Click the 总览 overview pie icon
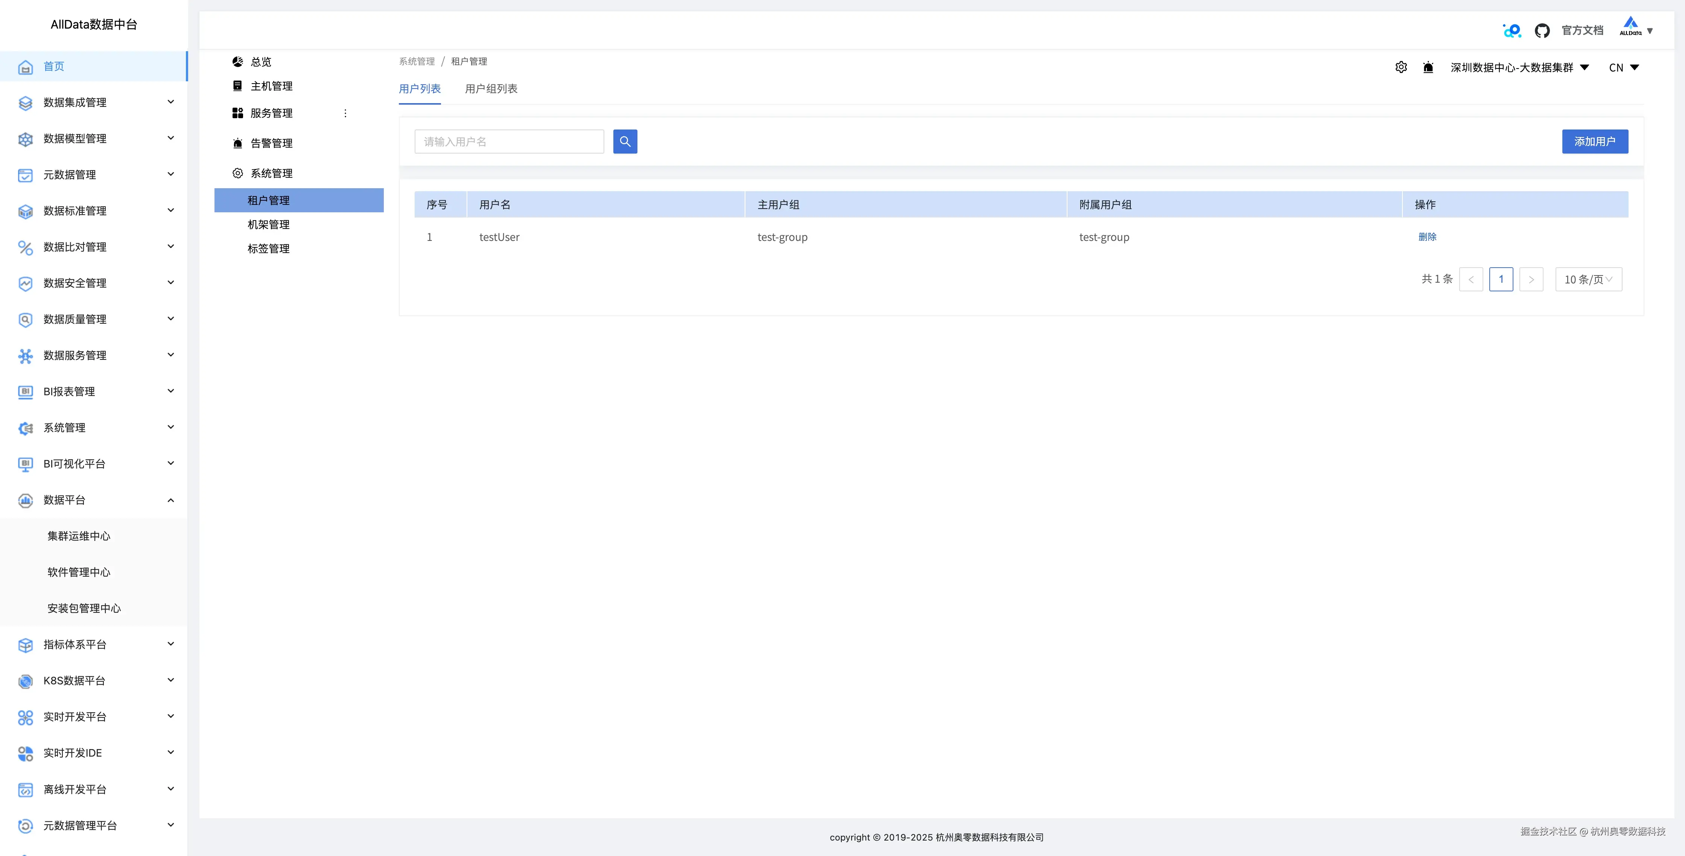 tap(237, 61)
